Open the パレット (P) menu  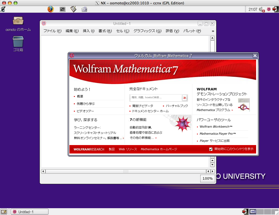(x=192, y=31)
